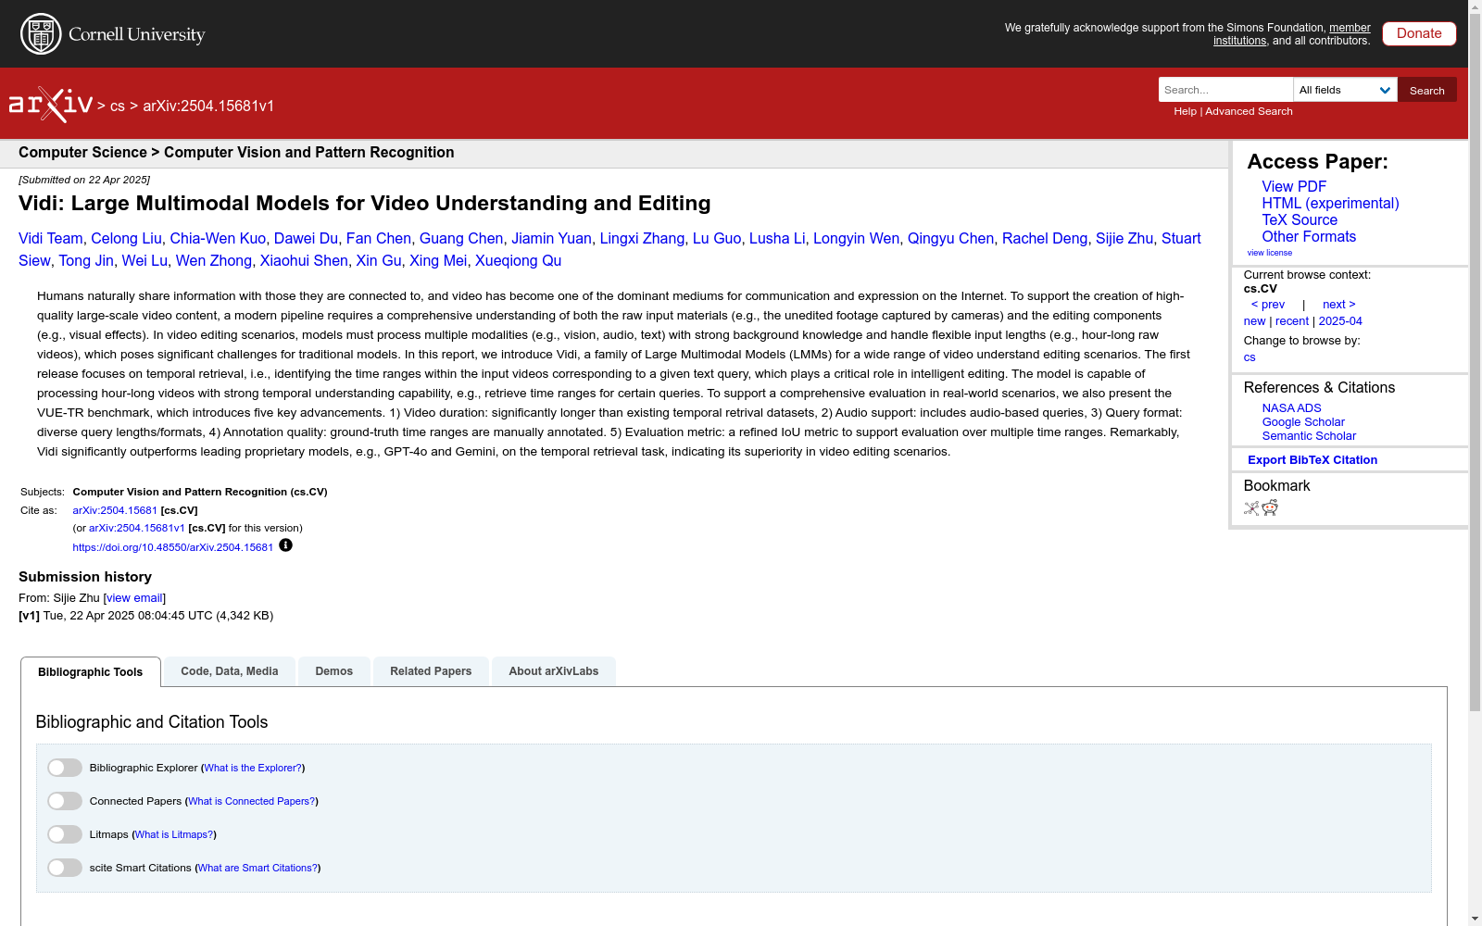Click view email link
The width and height of the screenshot is (1482, 926).
[x=134, y=598]
